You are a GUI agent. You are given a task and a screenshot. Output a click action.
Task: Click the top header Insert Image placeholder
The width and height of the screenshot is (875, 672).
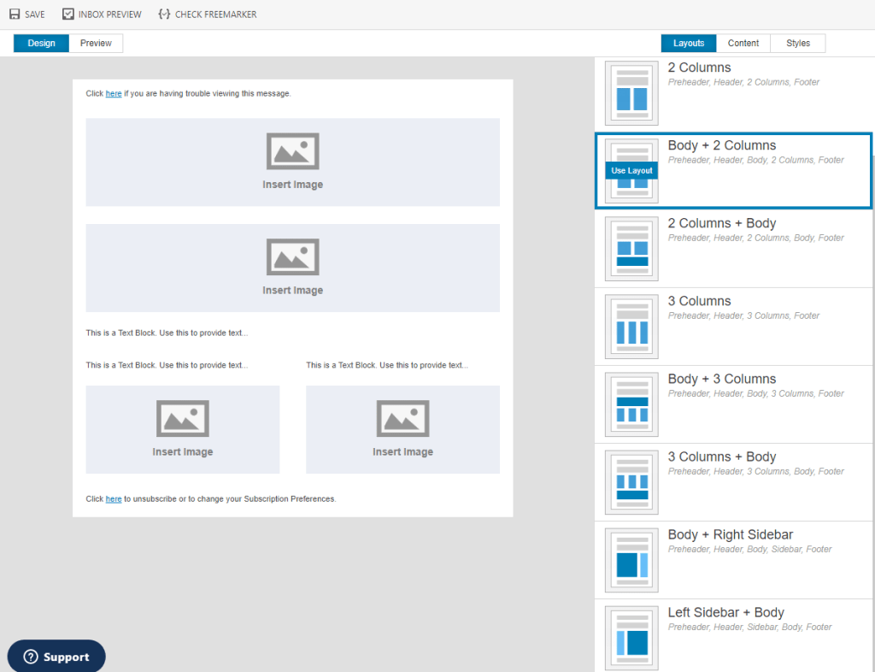[x=292, y=162]
